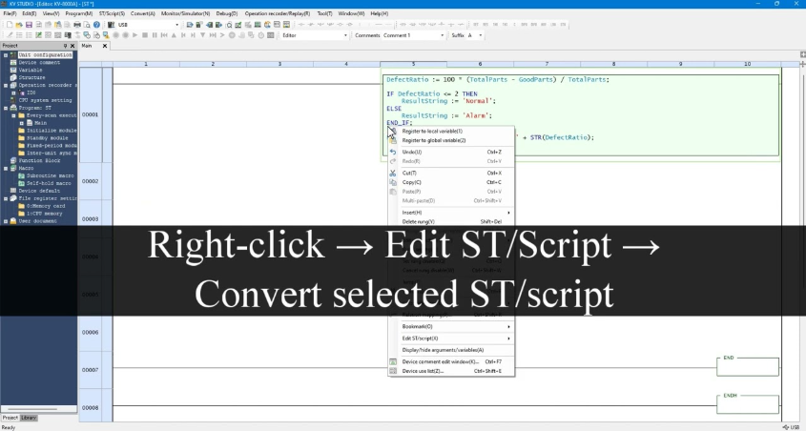This screenshot has height=431, width=806.
Task: Open the ST/Script menu in menu bar
Action: tap(113, 14)
